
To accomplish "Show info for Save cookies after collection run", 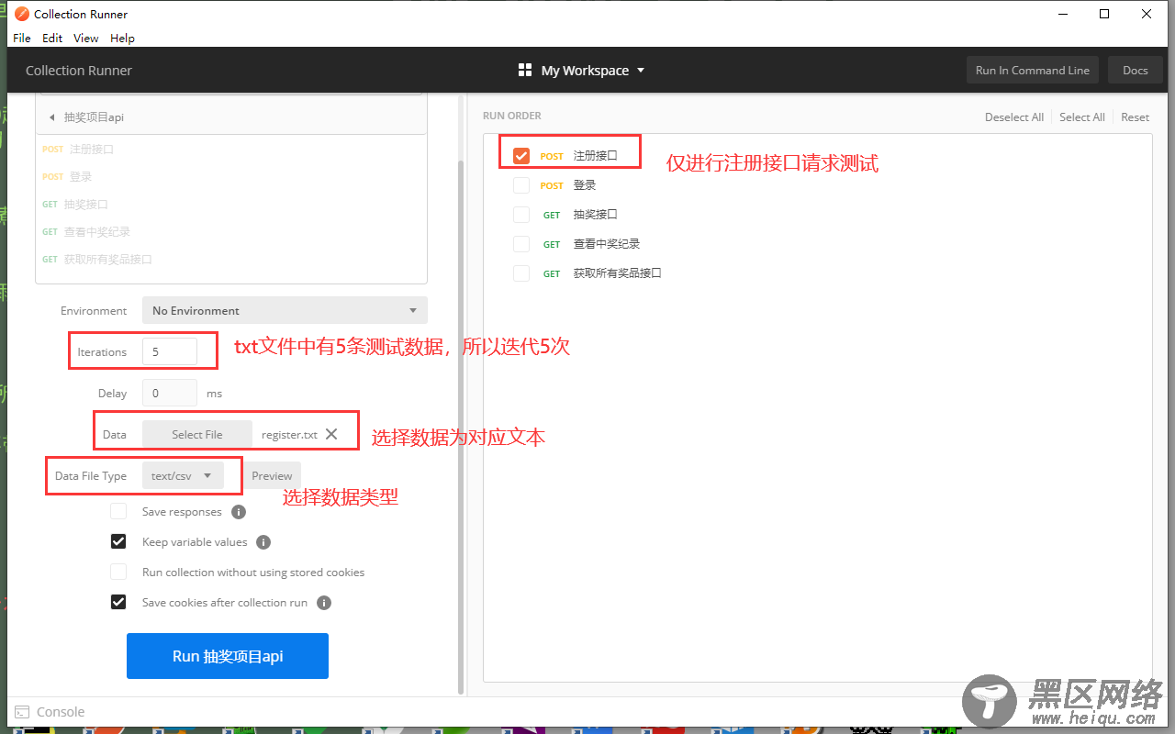I will (324, 603).
